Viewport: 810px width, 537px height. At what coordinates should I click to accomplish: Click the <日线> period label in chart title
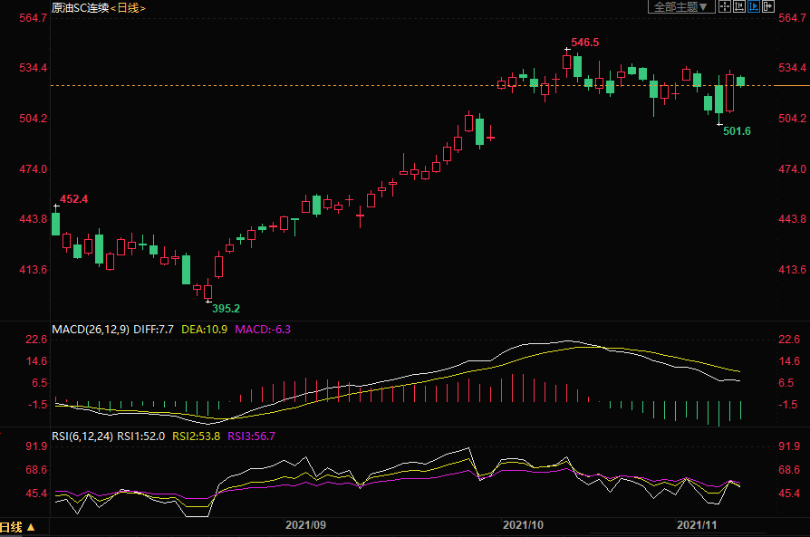(x=127, y=7)
